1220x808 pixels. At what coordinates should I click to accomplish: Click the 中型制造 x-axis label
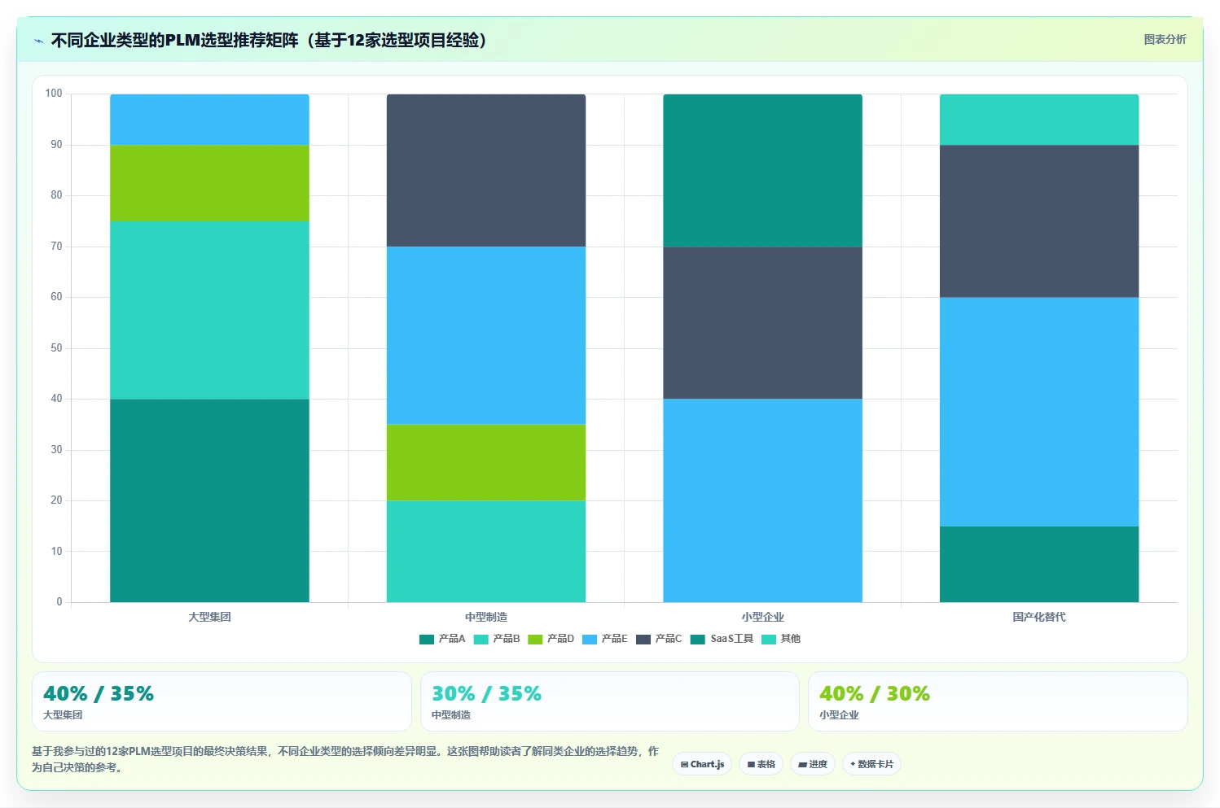coord(486,617)
